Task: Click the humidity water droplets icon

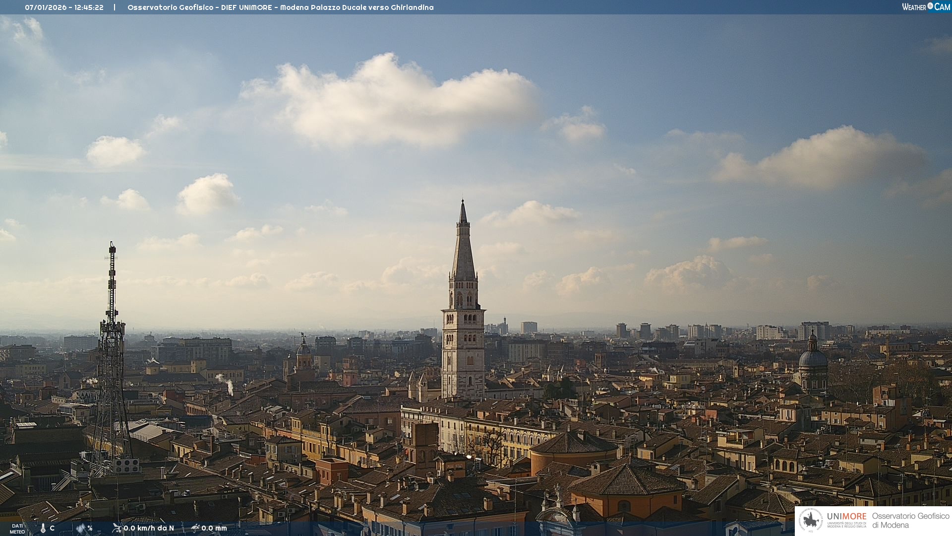Action: pos(80,529)
